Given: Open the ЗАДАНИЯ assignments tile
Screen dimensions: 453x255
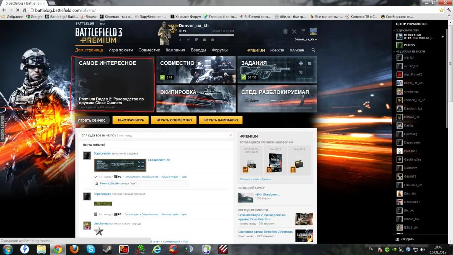Looking at the screenshot, I should (277, 69).
